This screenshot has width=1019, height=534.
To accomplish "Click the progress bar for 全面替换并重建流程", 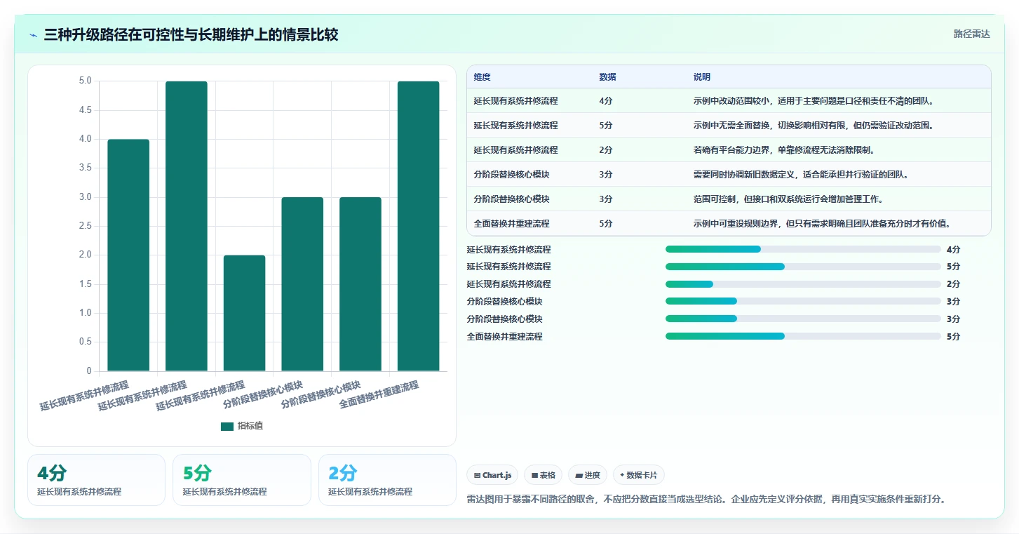I will click(x=803, y=336).
